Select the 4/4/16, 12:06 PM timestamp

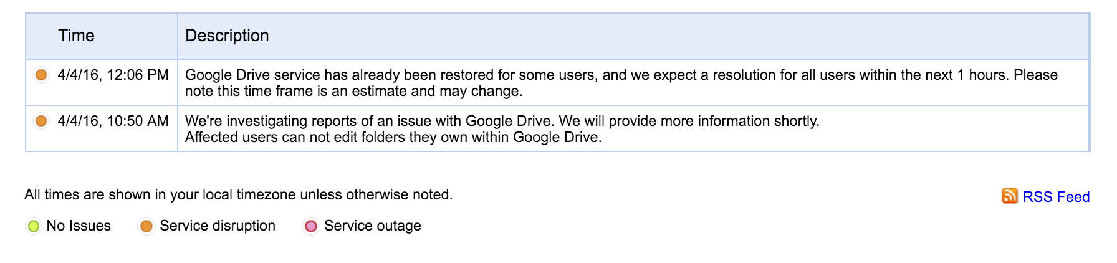pyautogui.click(x=113, y=75)
